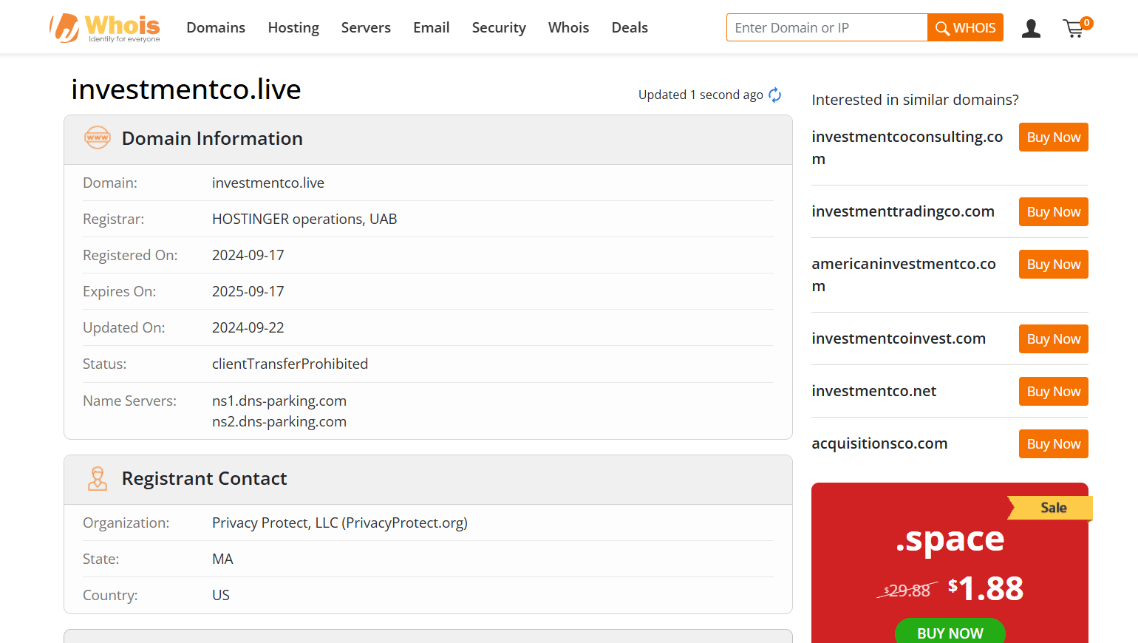Viewport: 1138px width, 643px height.
Task: Click the orange WHOIS search button
Action: point(965,27)
